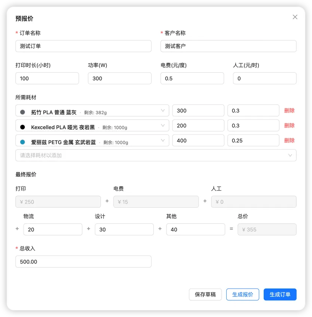This screenshot has height=317, width=312.
Task: Delete the 拓竹 PLA material row
Action: (289, 110)
